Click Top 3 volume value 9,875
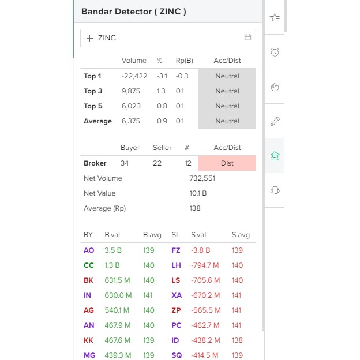360x360 pixels. point(130,91)
